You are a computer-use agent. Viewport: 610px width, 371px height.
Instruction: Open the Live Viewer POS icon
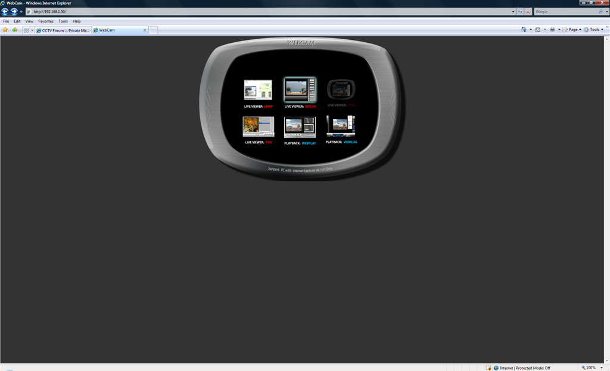point(258,127)
